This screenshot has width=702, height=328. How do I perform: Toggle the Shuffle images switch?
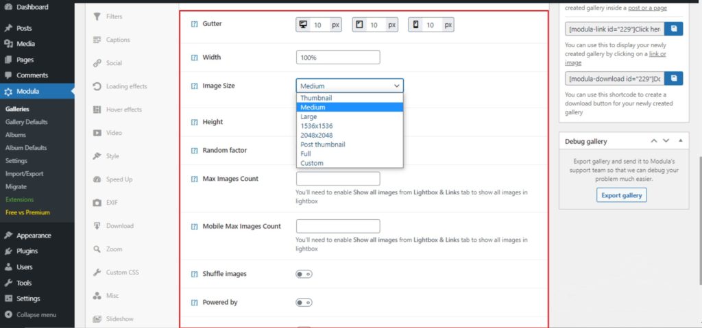(304, 274)
